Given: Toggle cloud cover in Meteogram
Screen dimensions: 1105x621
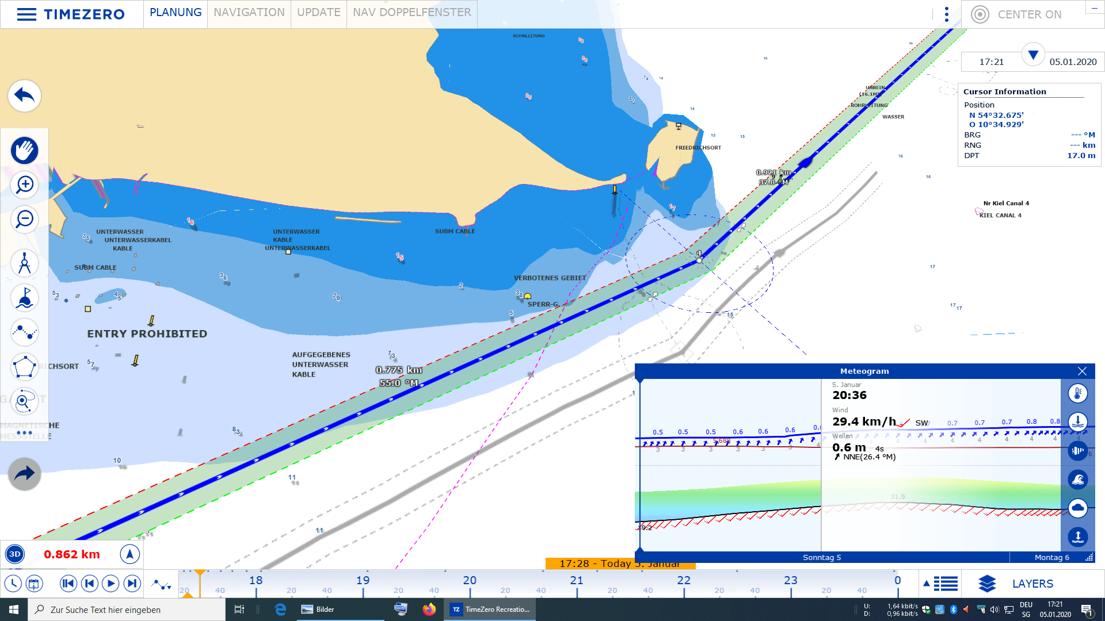Looking at the screenshot, I should pyautogui.click(x=1077, y=508).
